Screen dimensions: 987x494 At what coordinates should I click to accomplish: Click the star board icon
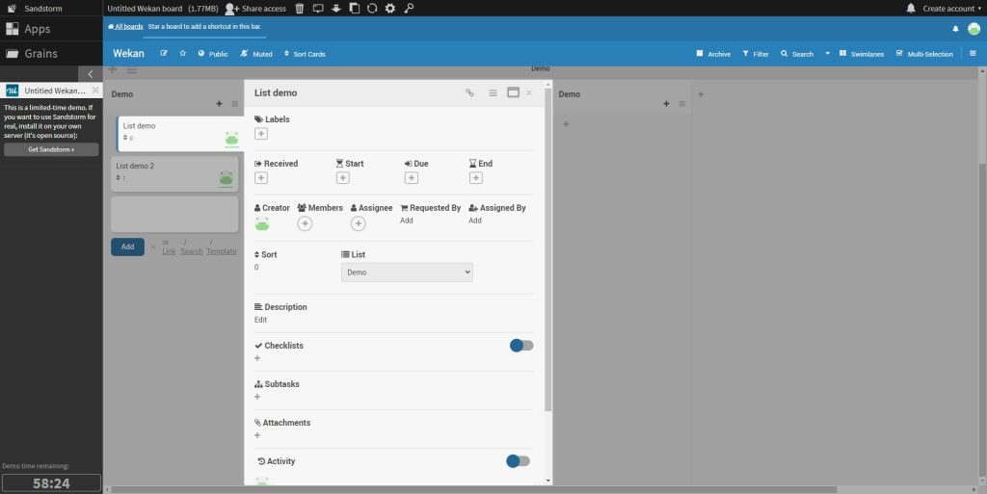pyautogui.click(x=182, y=54)
